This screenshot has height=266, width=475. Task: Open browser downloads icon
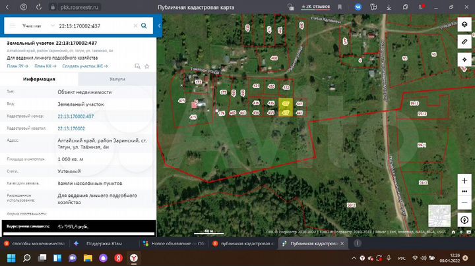coord(389,7)
